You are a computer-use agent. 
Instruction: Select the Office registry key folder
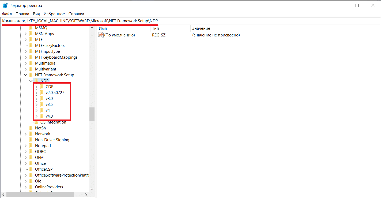tap(40, 163)
